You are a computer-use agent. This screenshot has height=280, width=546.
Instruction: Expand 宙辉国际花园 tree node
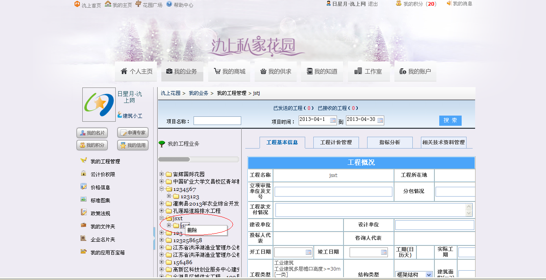(162, 174)
